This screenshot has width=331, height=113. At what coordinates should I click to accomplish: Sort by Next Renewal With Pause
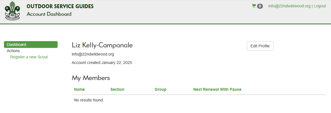click(217, 89)
